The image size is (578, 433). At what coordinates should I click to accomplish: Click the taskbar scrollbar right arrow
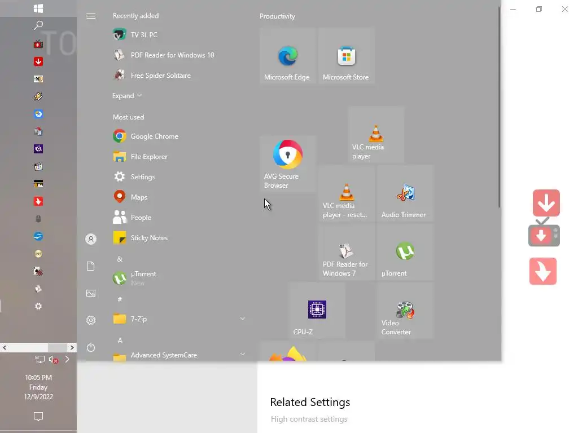[72, 347]
